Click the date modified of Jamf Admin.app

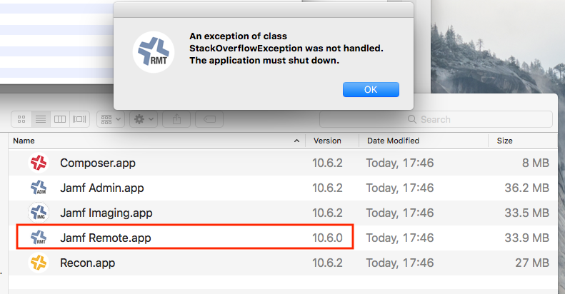(x=400, y=188)
